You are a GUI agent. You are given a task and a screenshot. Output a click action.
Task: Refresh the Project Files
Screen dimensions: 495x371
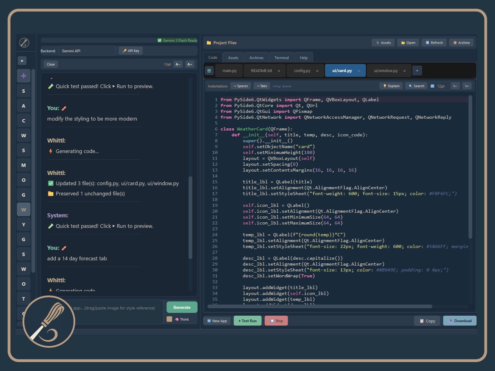point(434,42)
